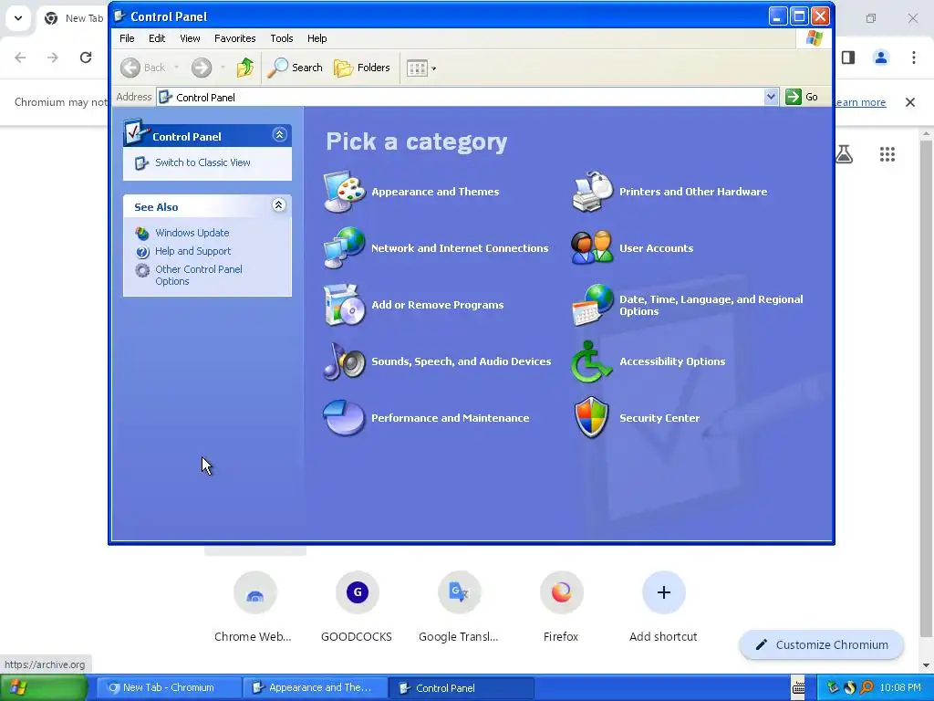Open the Back button history dropdown arrow
The width and height of the screenshot is (934, 701).
click(177, 68)
